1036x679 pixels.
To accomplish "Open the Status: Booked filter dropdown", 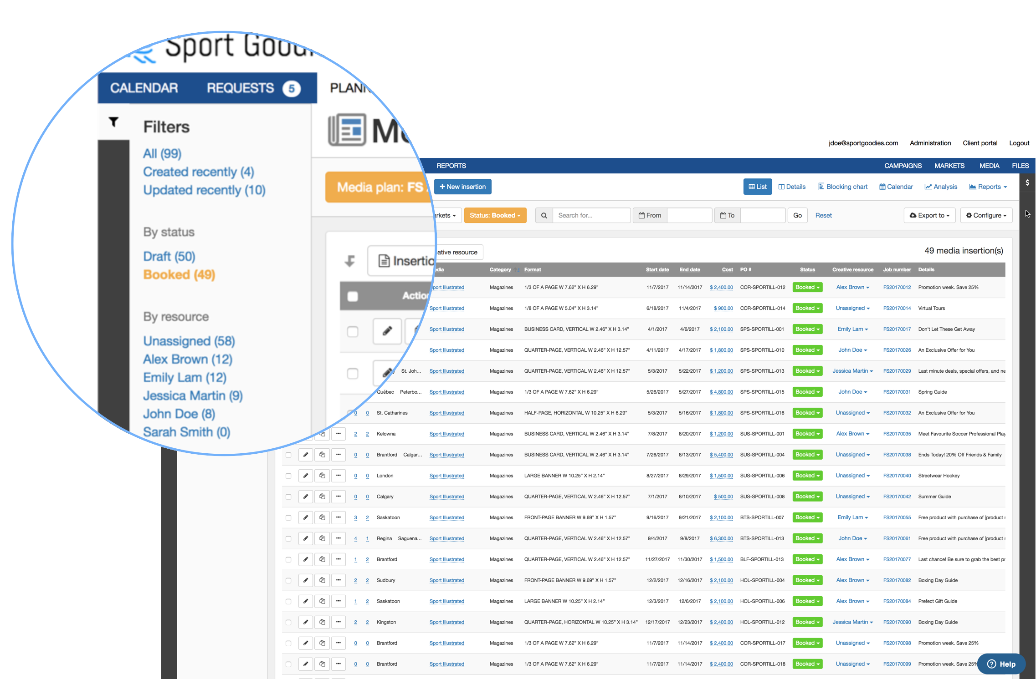I will [x=495, y=215].
